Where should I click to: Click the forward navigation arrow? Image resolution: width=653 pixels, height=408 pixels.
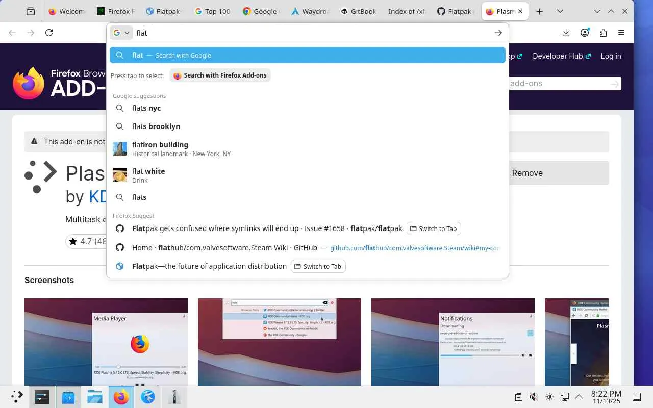(31, 33)
